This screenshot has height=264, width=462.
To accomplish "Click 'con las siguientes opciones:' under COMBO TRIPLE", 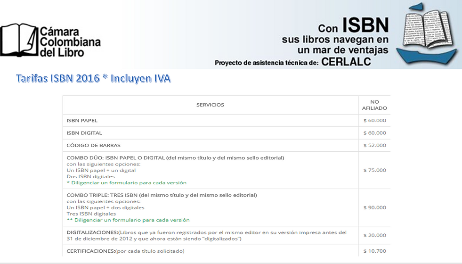I will point(104,201).
